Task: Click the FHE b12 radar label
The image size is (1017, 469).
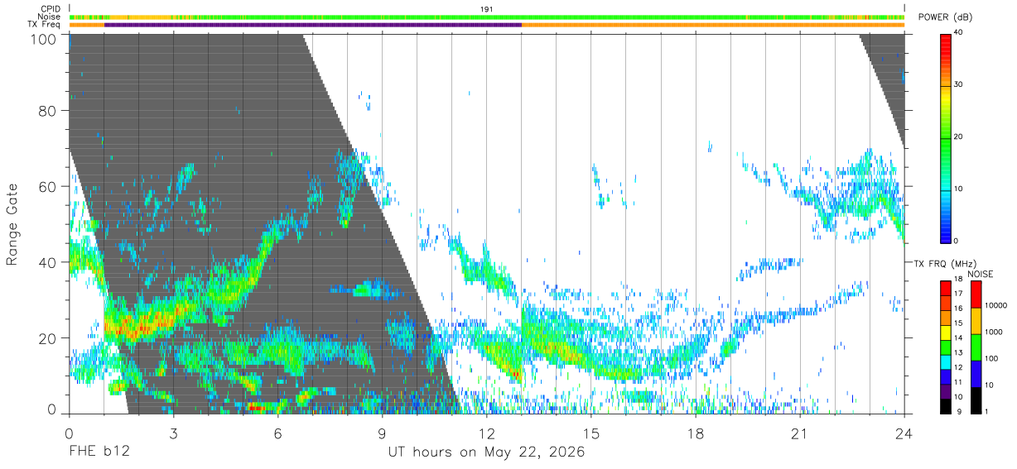Action: 99,452
